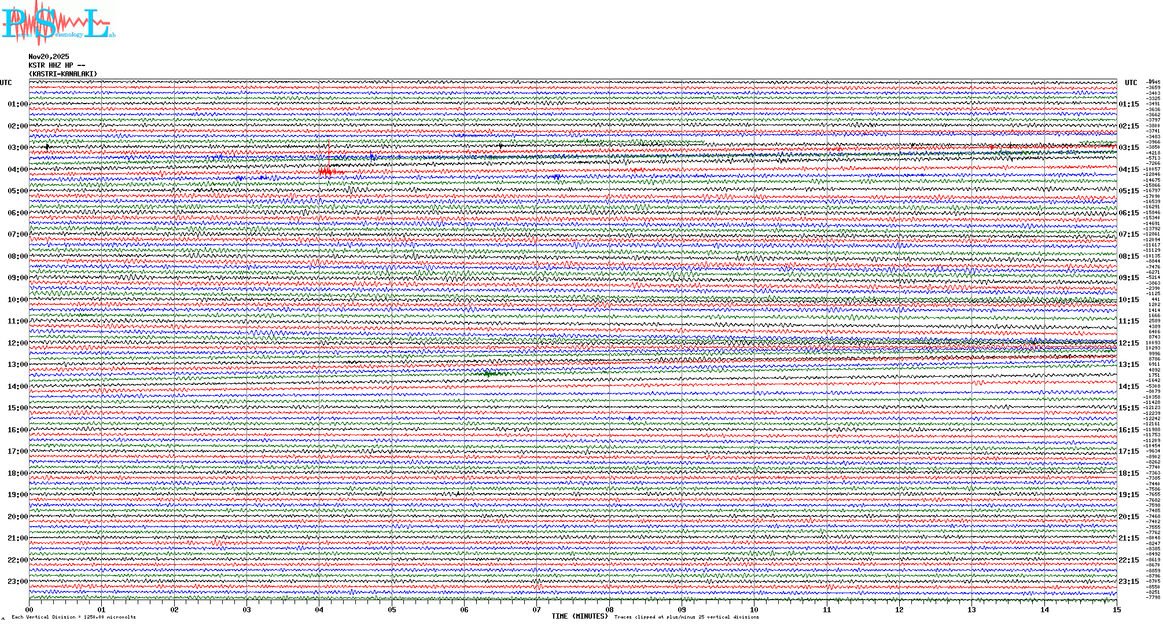Click minute 15 on bottom axis

click(x=1116, y=610)
